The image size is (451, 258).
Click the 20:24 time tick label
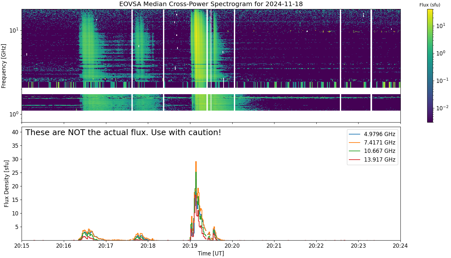[400, 246]
